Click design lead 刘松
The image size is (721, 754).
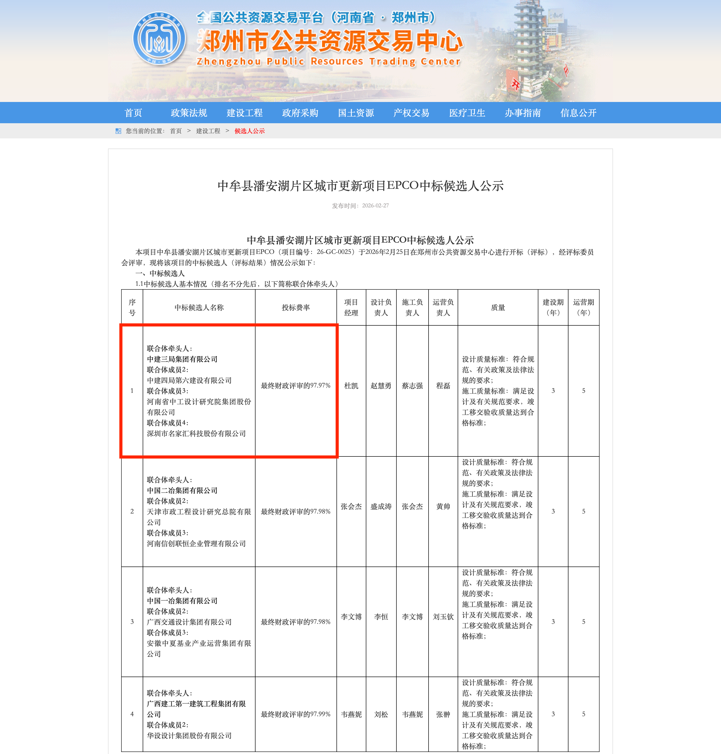tap(381, 714)
